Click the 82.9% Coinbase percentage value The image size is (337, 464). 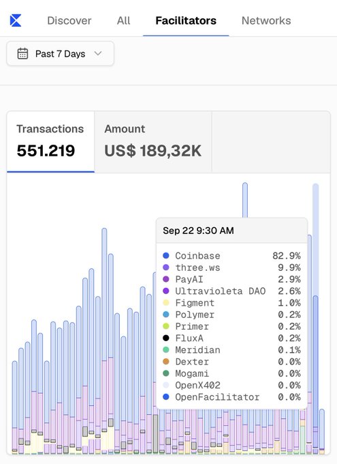click(287, 256)
